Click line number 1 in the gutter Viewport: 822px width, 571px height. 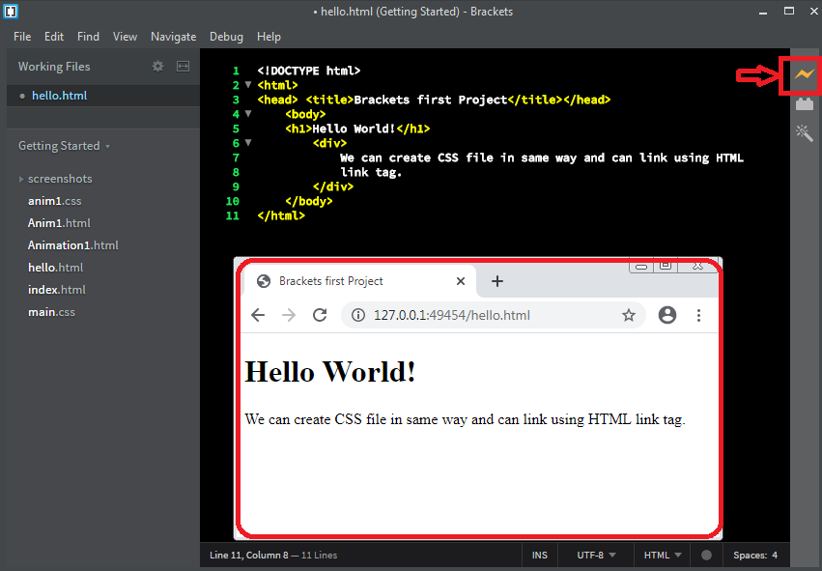click(236, 71)
